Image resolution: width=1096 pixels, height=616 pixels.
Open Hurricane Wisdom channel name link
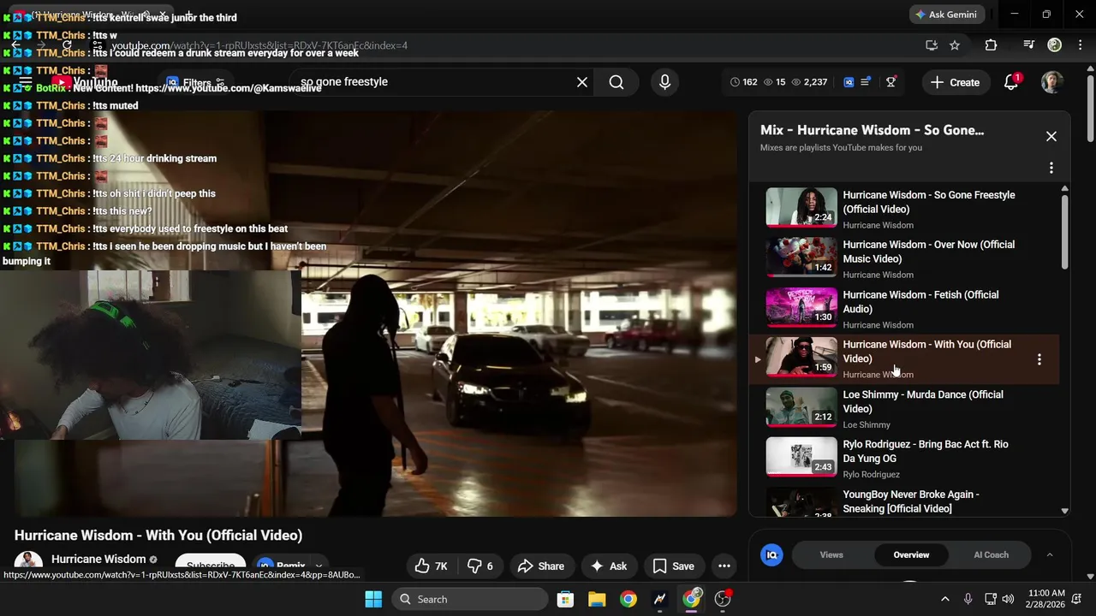coord(98,559)
